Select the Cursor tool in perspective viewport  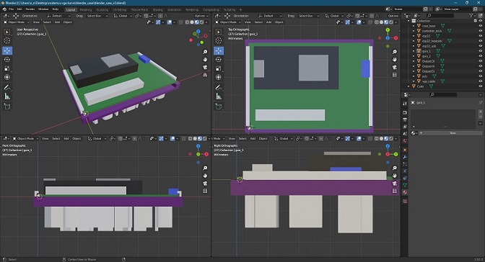click(7, 41)
